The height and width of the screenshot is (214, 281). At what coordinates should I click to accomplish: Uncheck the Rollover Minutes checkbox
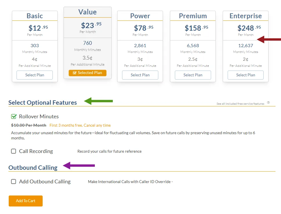pos(14,117)
